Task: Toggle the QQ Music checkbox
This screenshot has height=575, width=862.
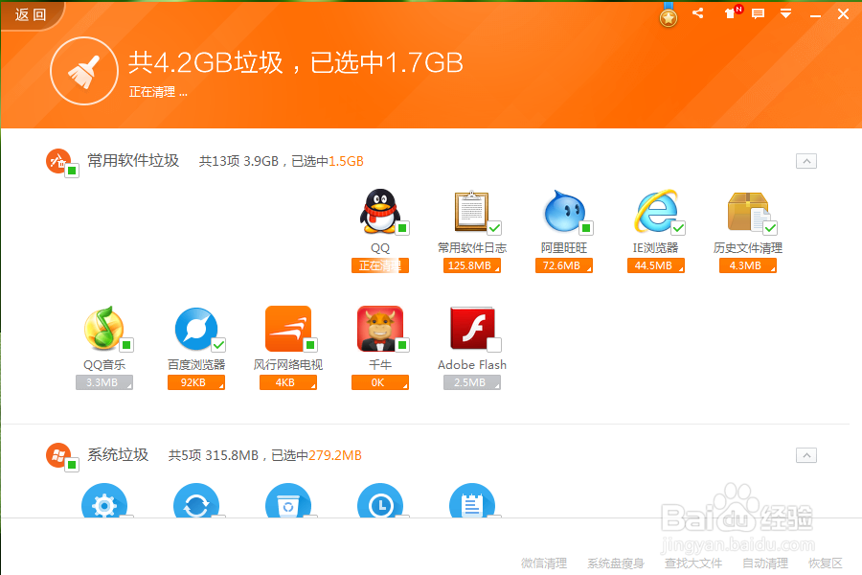Action: click(126, 345)
